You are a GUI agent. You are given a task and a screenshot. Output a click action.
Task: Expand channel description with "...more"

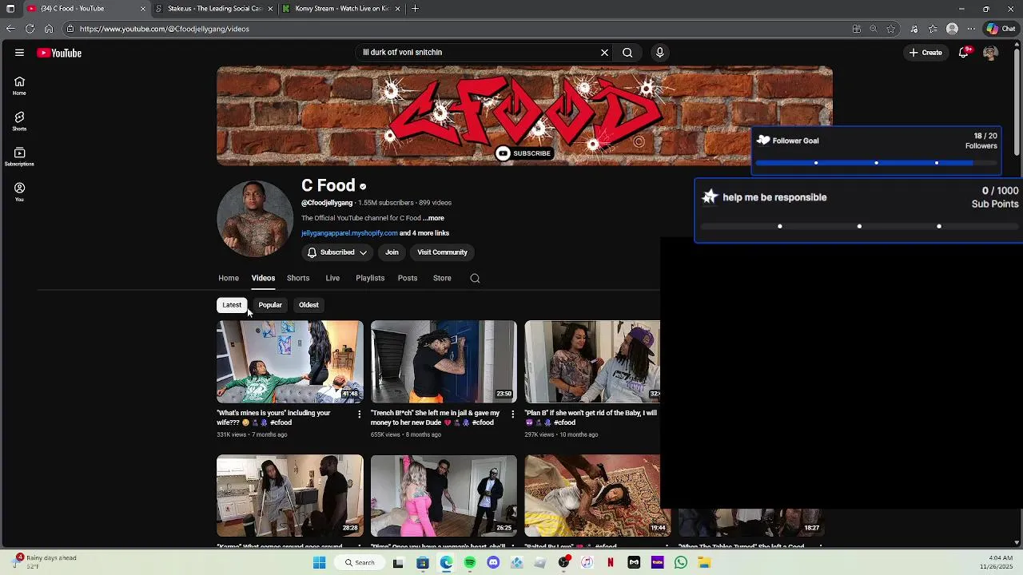pos(434,218)
